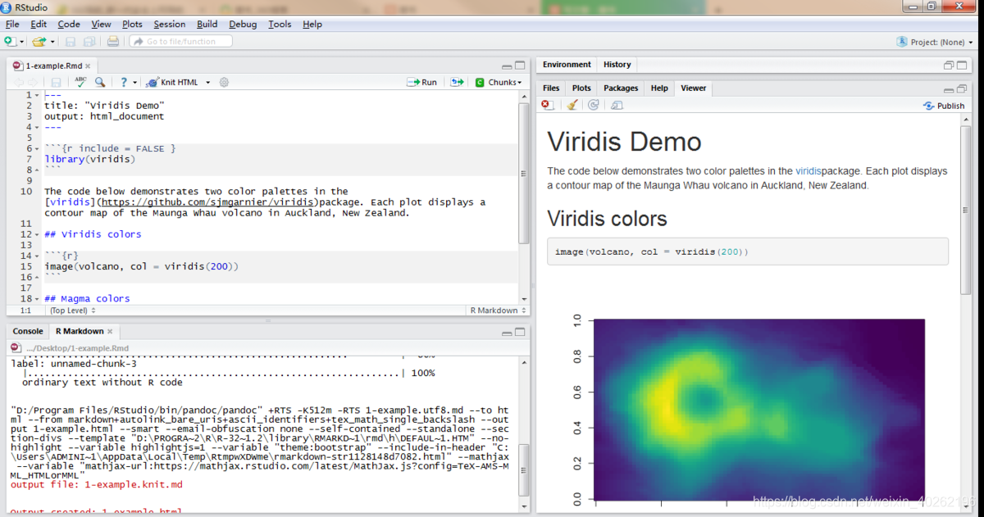
Task: Click the viewer refresh icon
Action: 593,105
